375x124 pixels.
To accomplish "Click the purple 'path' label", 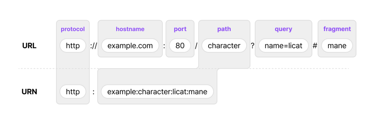I will tap(224, 29).
